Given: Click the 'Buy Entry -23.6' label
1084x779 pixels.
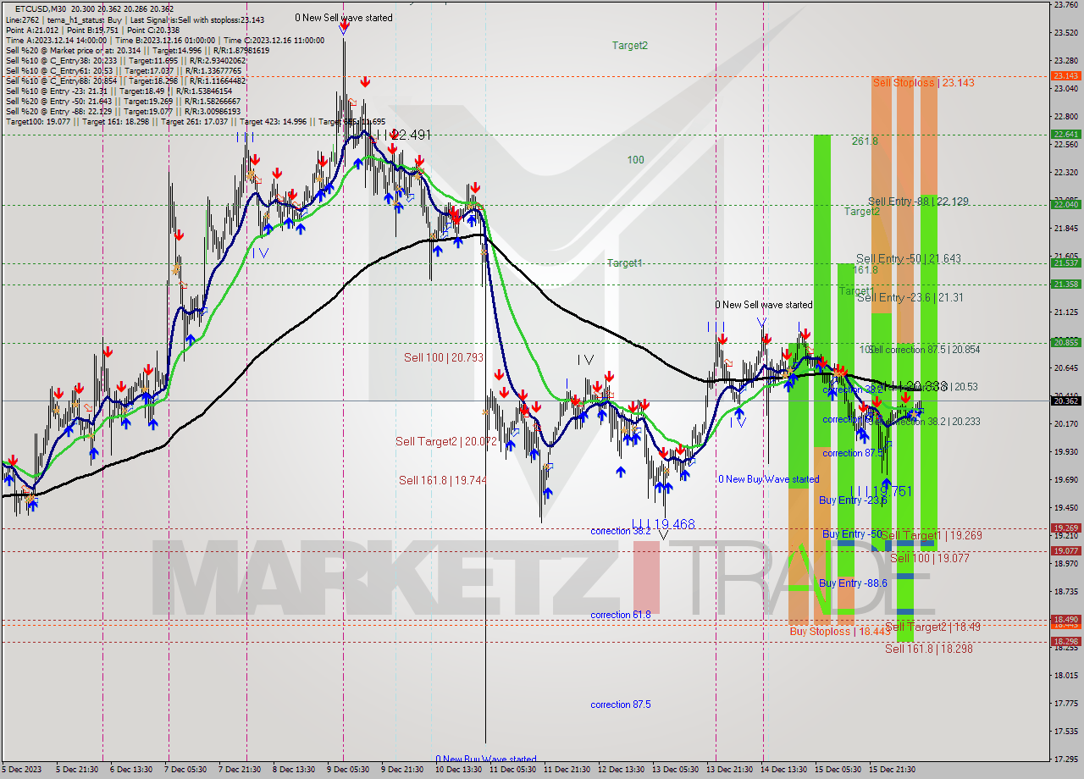Looking at the screenshot, I should 853,500.
